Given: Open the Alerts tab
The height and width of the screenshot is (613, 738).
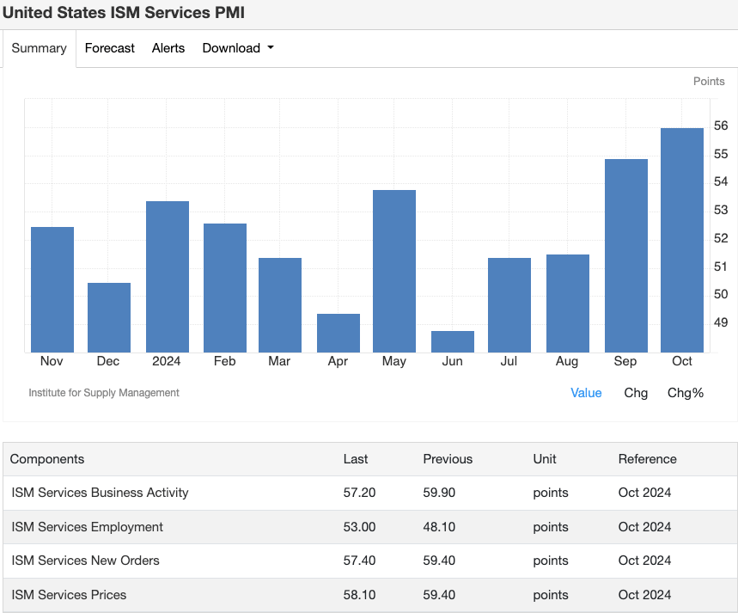Looking at the screenshot, I should 168,48.
